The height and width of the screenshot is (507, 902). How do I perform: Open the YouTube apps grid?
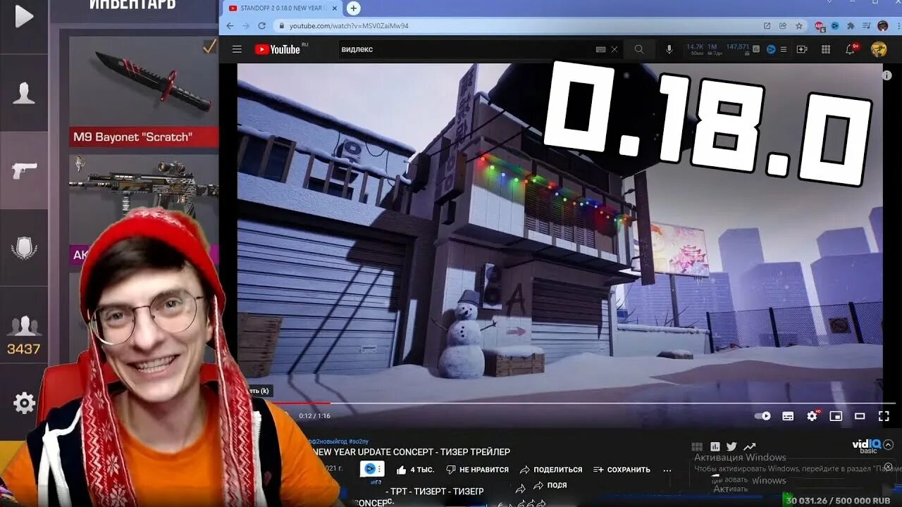point(826,49)
